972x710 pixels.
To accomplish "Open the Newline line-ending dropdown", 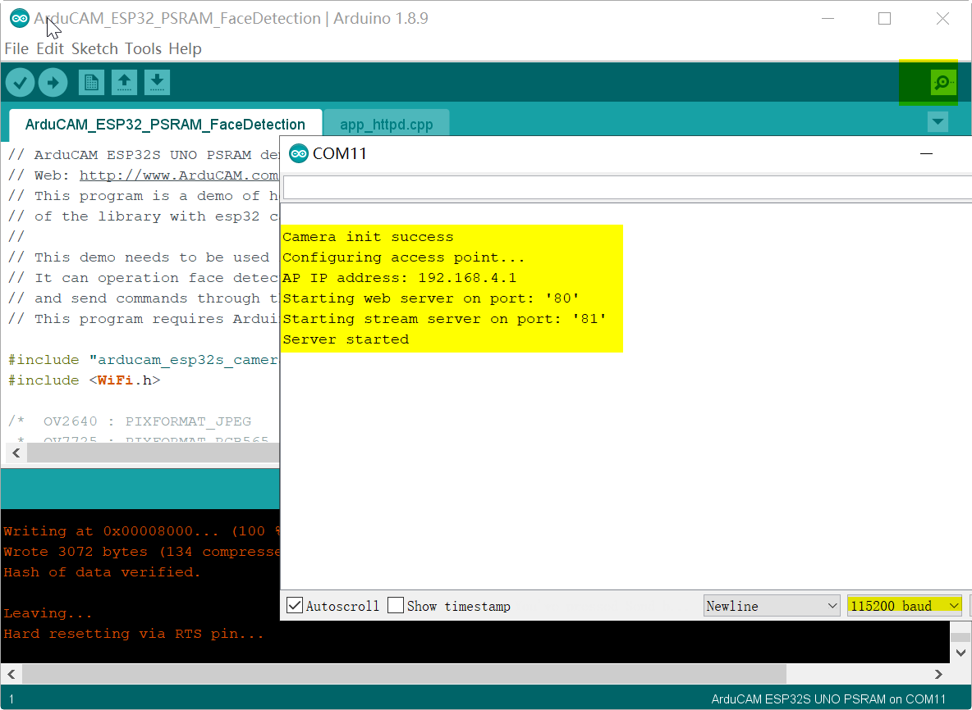I will pos(772,606).
